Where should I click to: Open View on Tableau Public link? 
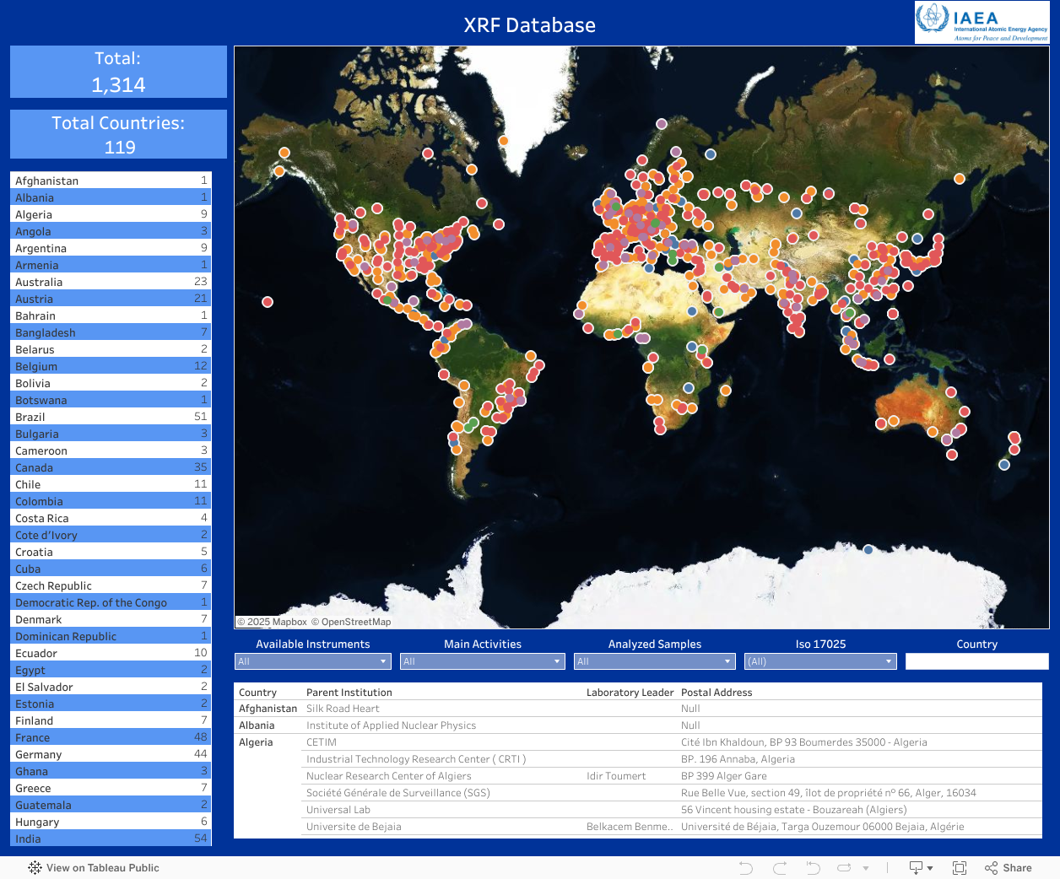click(x=94, y=868)
